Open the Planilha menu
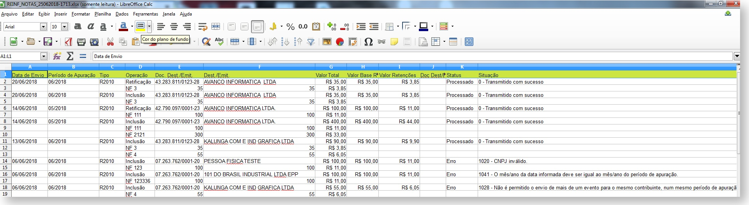The height and width of the screenshot is (205, 749). pyautogui.click(x=103, y=14)
